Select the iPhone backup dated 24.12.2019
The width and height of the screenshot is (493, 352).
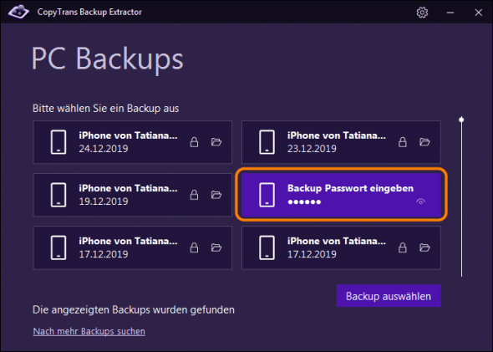point(133,142)
